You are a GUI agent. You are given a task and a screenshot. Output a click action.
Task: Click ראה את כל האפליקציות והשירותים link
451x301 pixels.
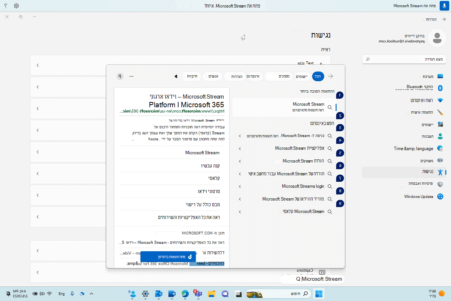coord(189,217)
